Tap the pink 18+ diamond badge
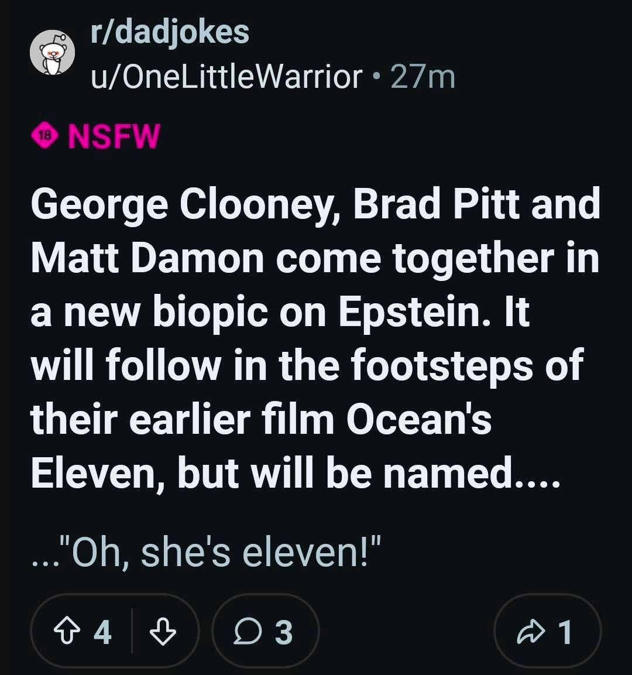The image size is (632, 675). coord(45,136)
